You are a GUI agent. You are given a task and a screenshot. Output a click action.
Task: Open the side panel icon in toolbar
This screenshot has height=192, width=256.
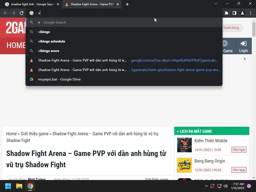pyautogui.click(x=234, y=13)
